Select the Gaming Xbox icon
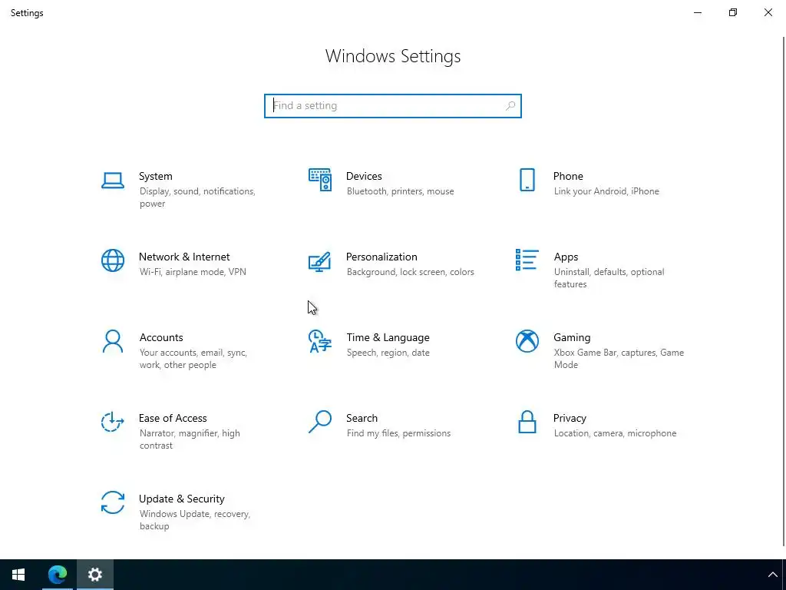 tap(527, 341)
